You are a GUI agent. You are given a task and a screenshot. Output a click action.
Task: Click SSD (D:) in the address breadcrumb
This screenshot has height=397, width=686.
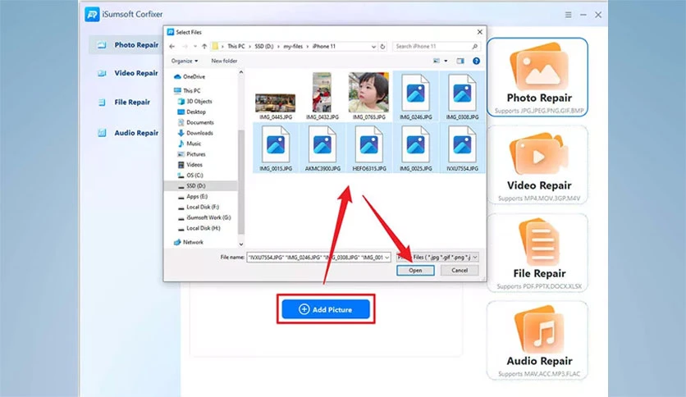pos(264,47)
